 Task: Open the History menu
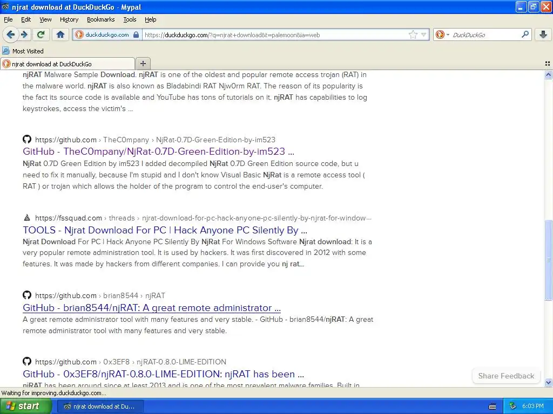(69, 19)
